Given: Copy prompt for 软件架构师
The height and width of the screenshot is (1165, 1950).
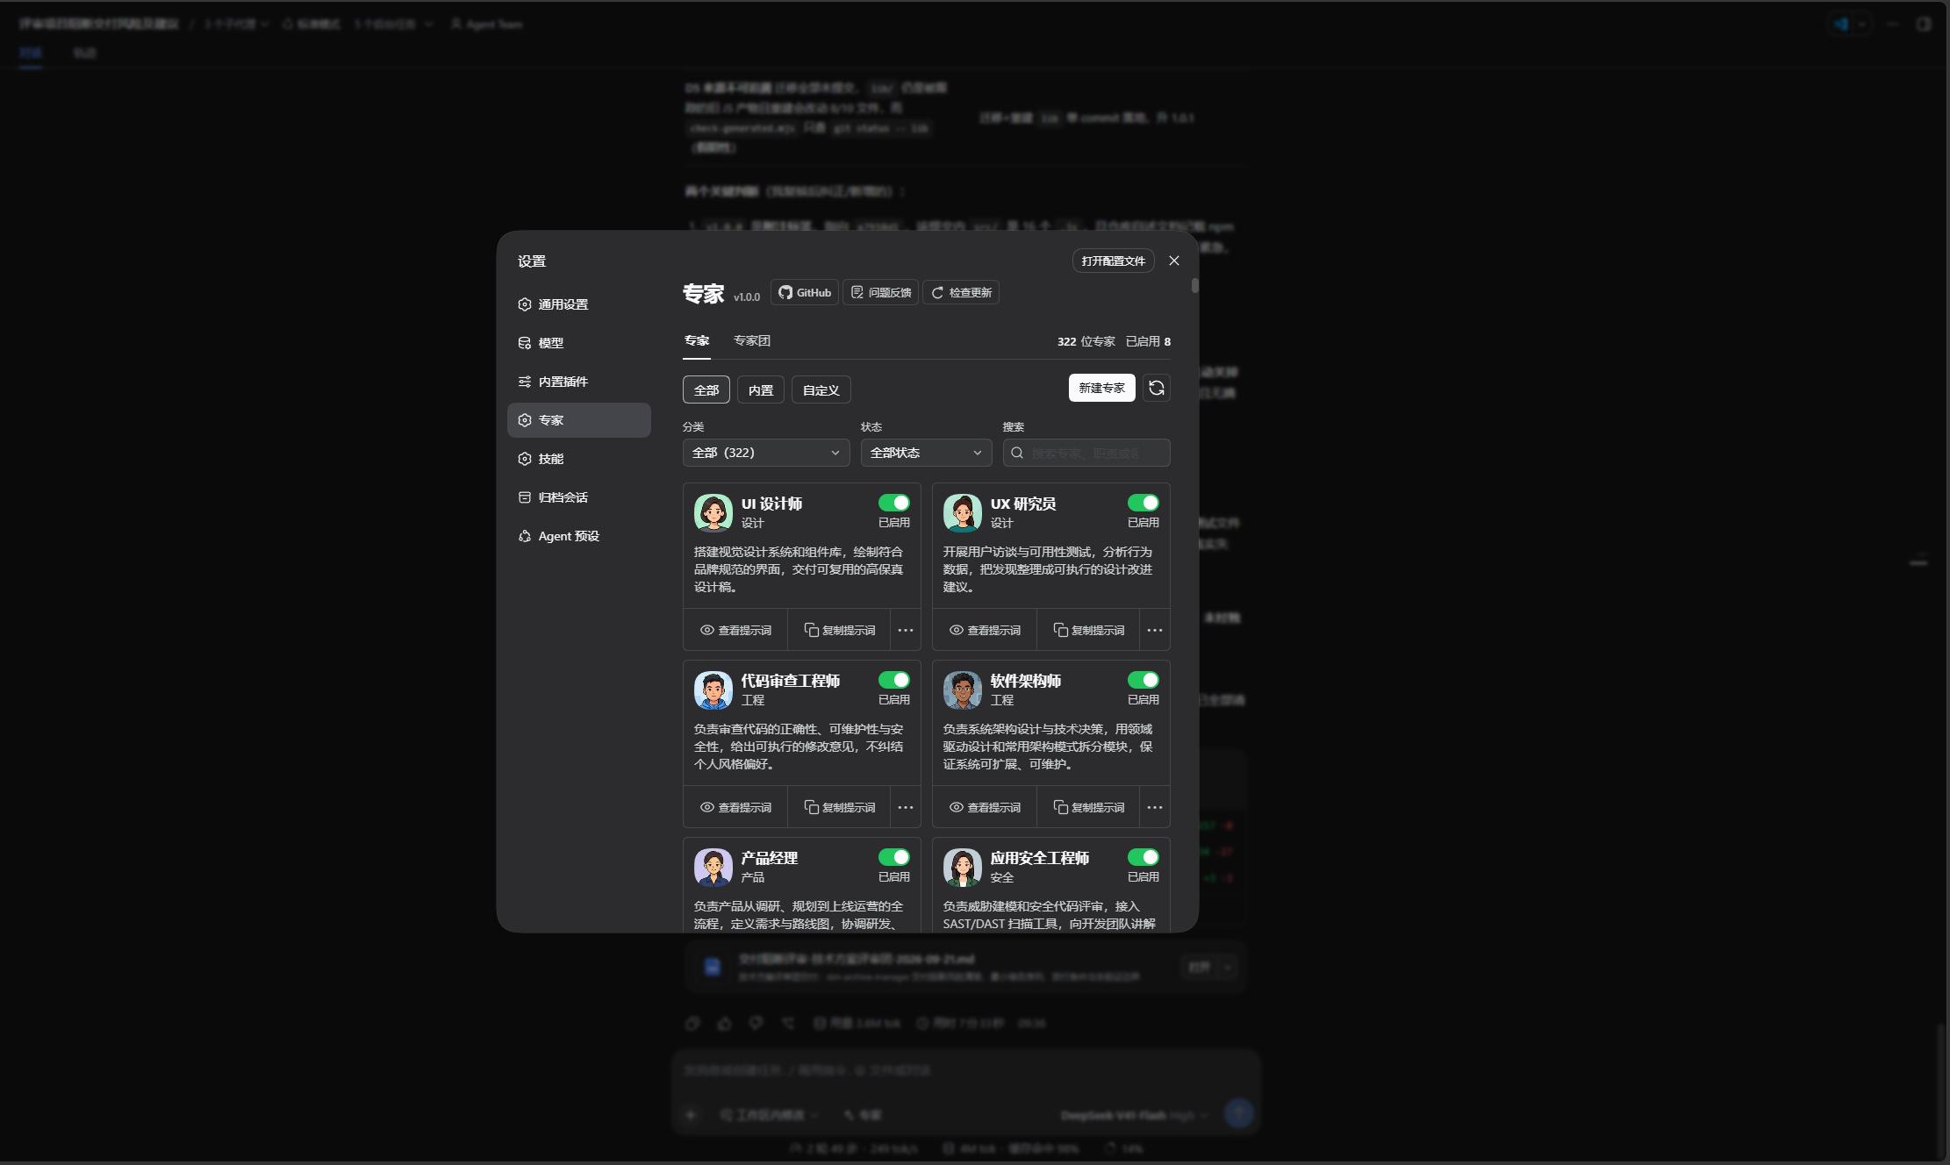Looking at the screenshot, I should [1089, 807].
